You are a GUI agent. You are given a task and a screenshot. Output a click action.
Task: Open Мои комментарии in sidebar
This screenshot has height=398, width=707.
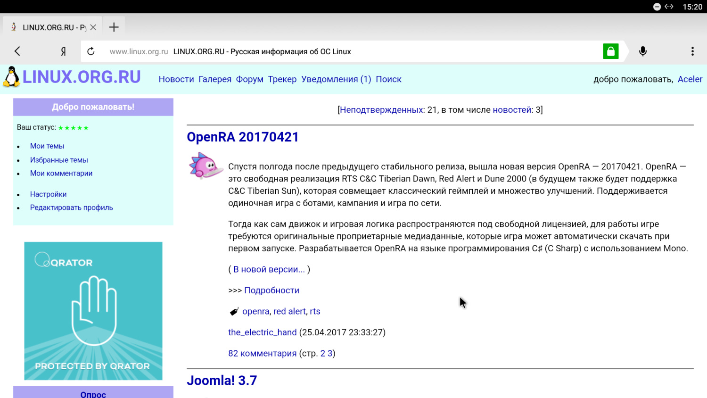[61, 173]
